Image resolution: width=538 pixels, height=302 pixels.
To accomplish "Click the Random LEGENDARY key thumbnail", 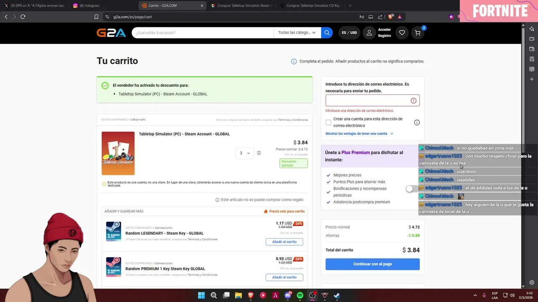I will 113,232.
